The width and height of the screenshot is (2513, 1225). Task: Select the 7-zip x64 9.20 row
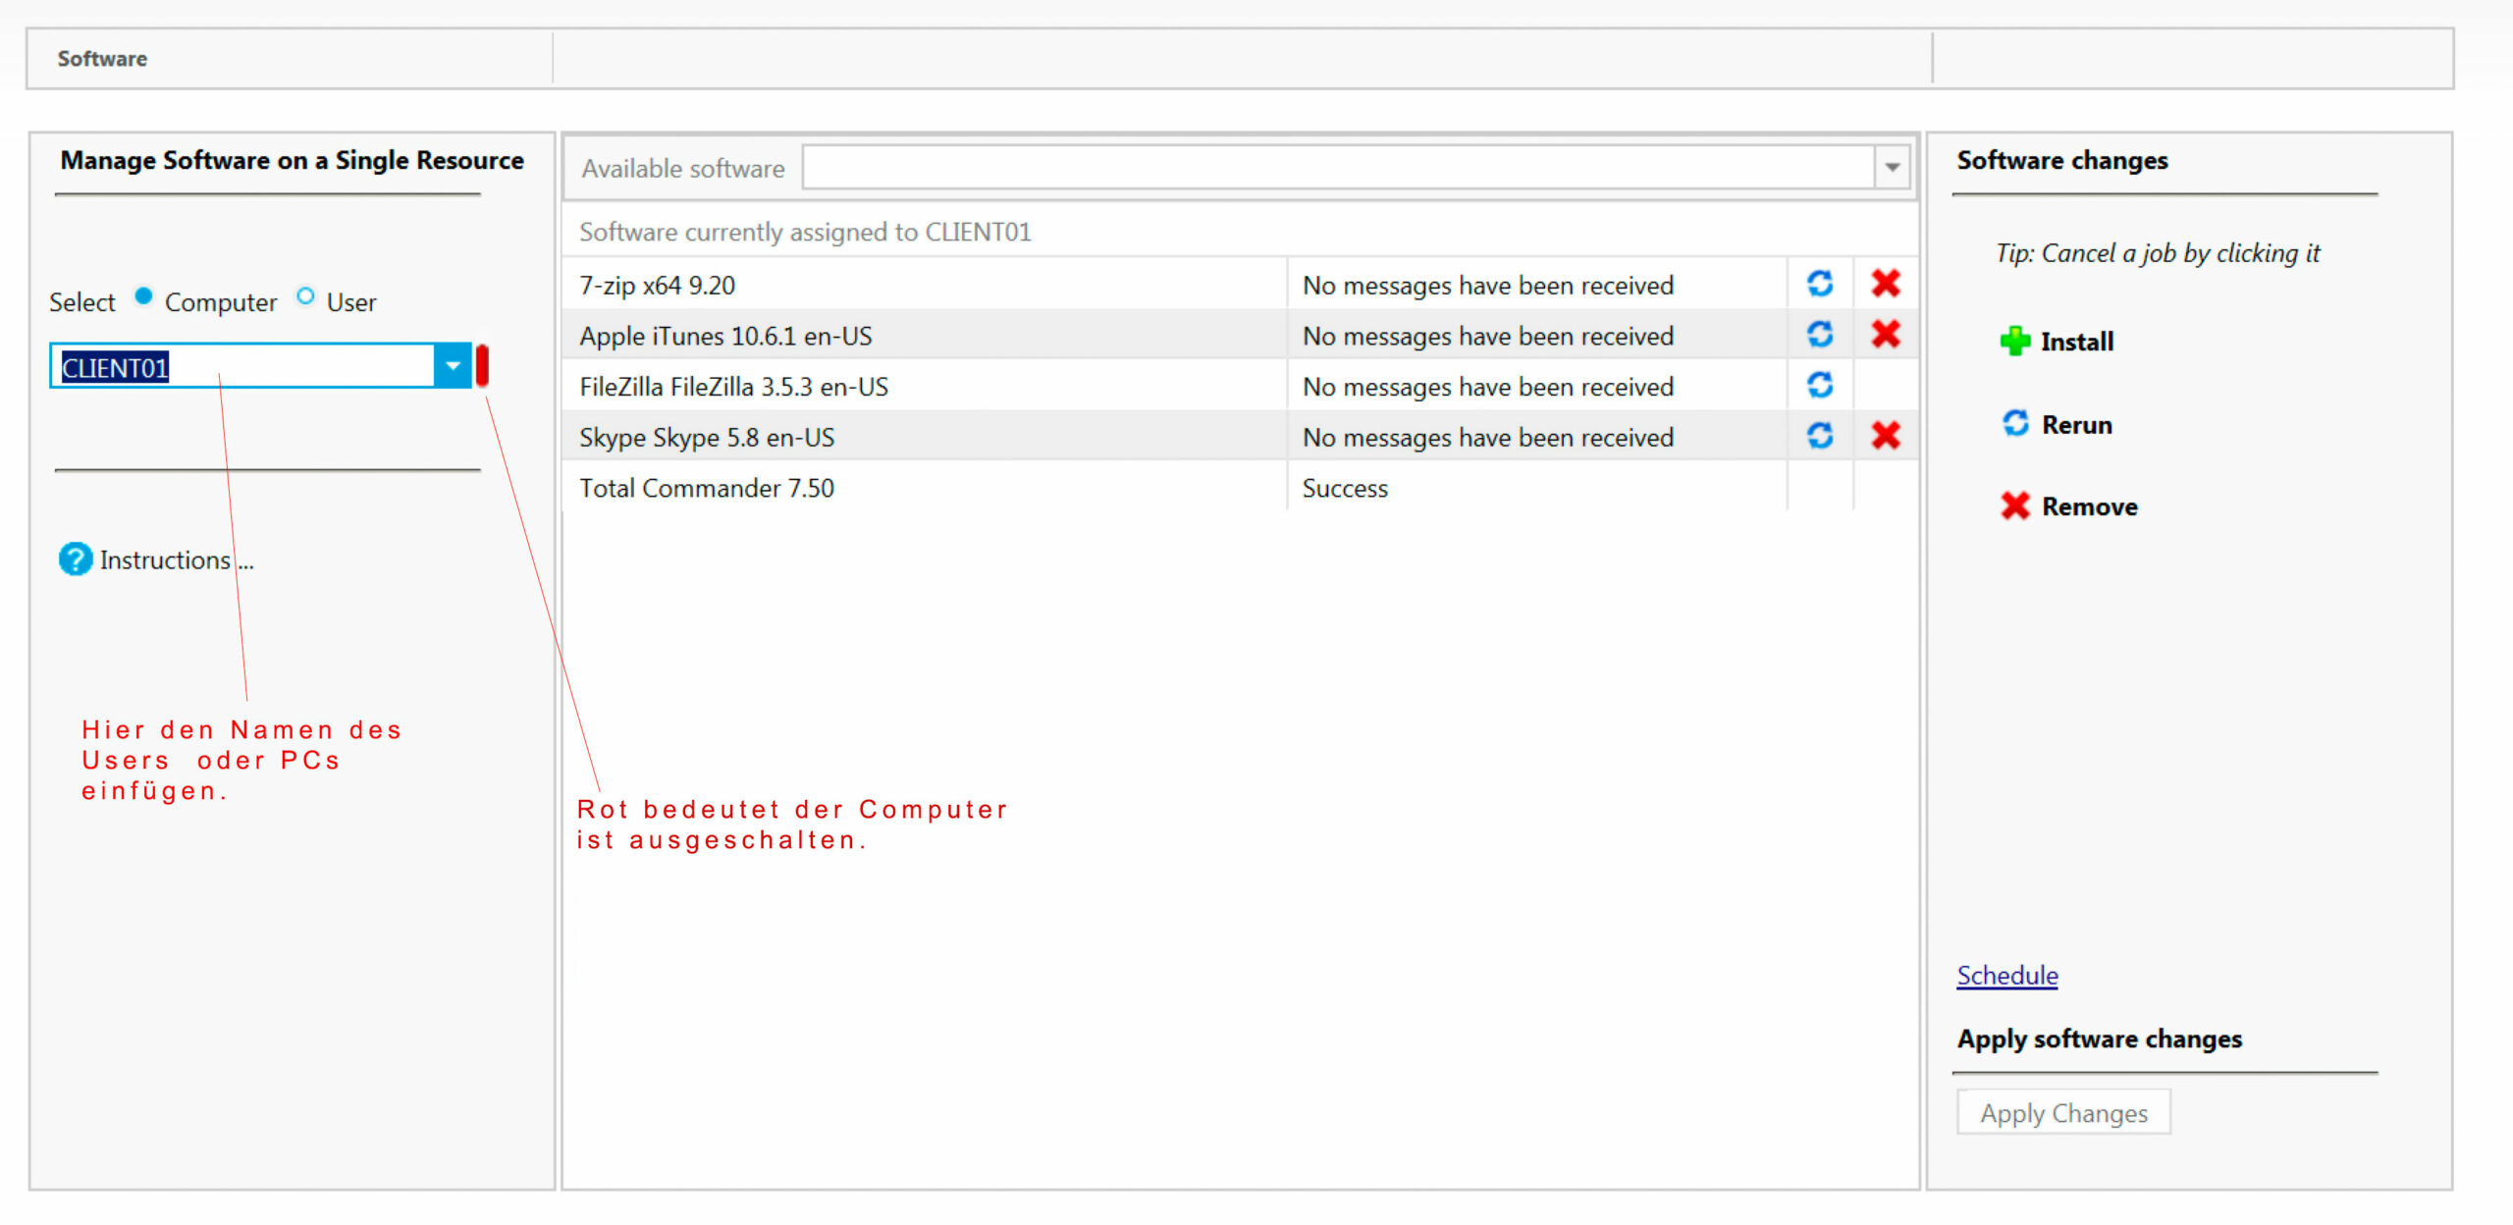click(1240, 285)
